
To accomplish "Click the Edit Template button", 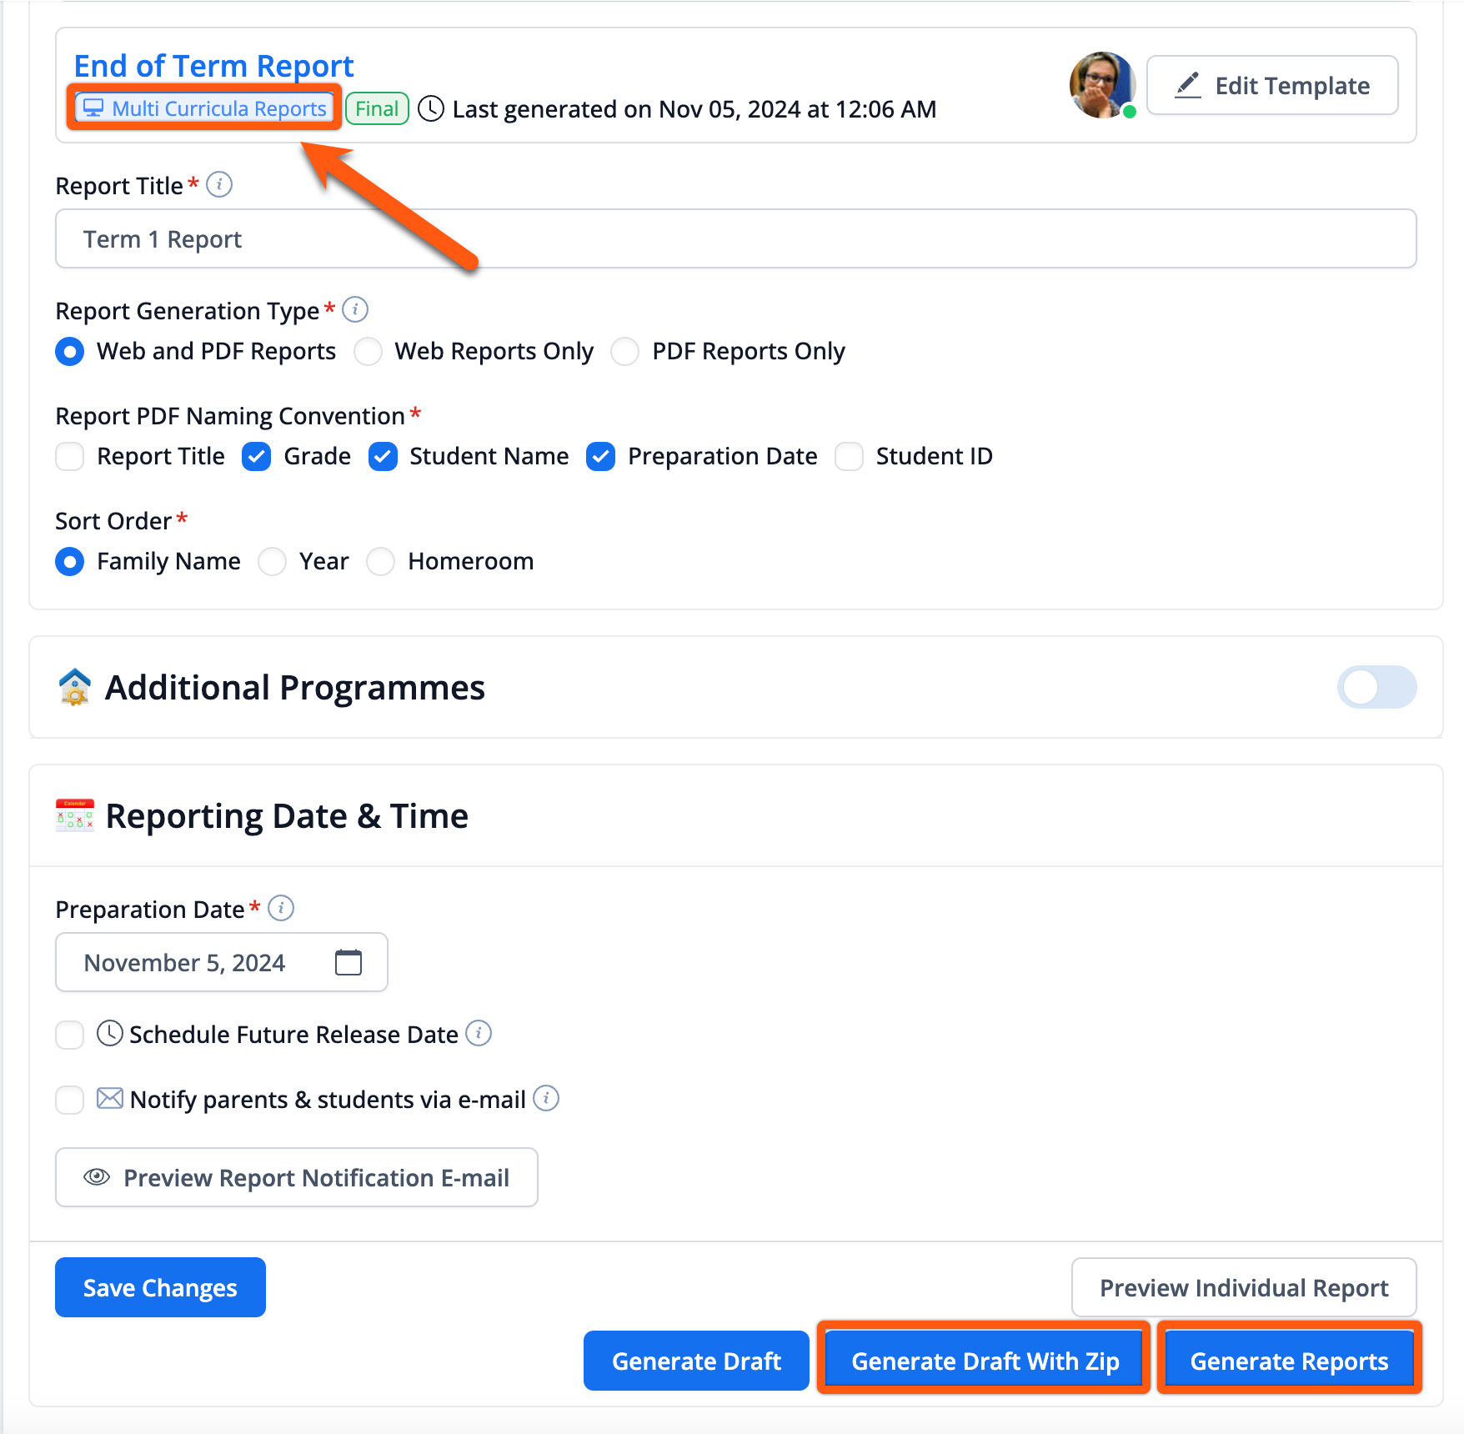I will click(x=1272, y=85).
